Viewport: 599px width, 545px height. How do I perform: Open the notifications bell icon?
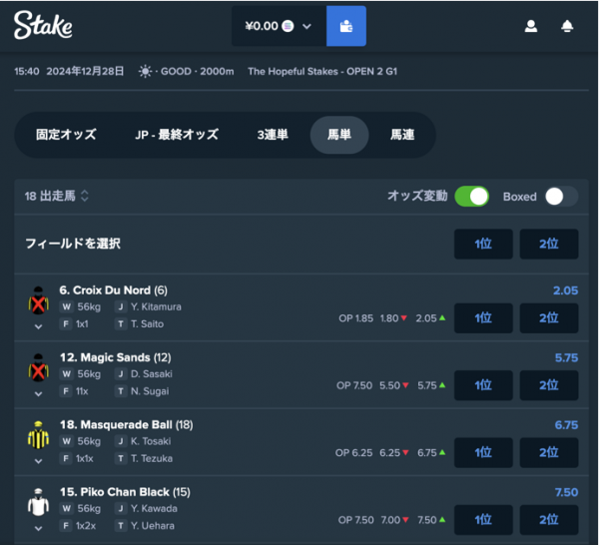point(567,26)
